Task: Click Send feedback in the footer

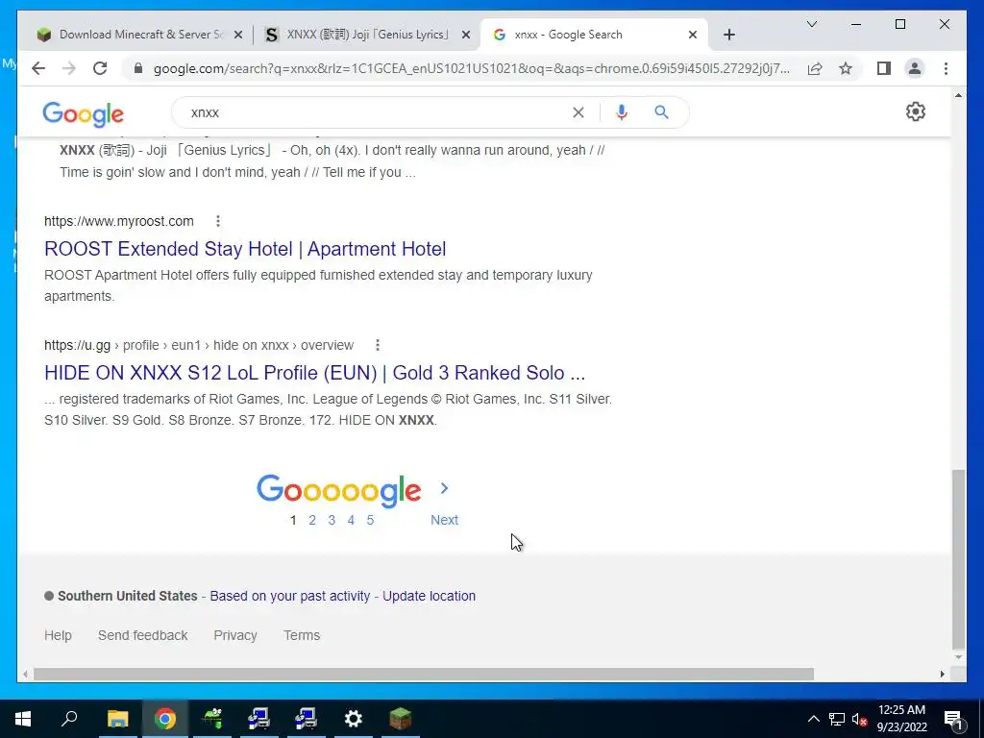Action: tap(142, 635)
